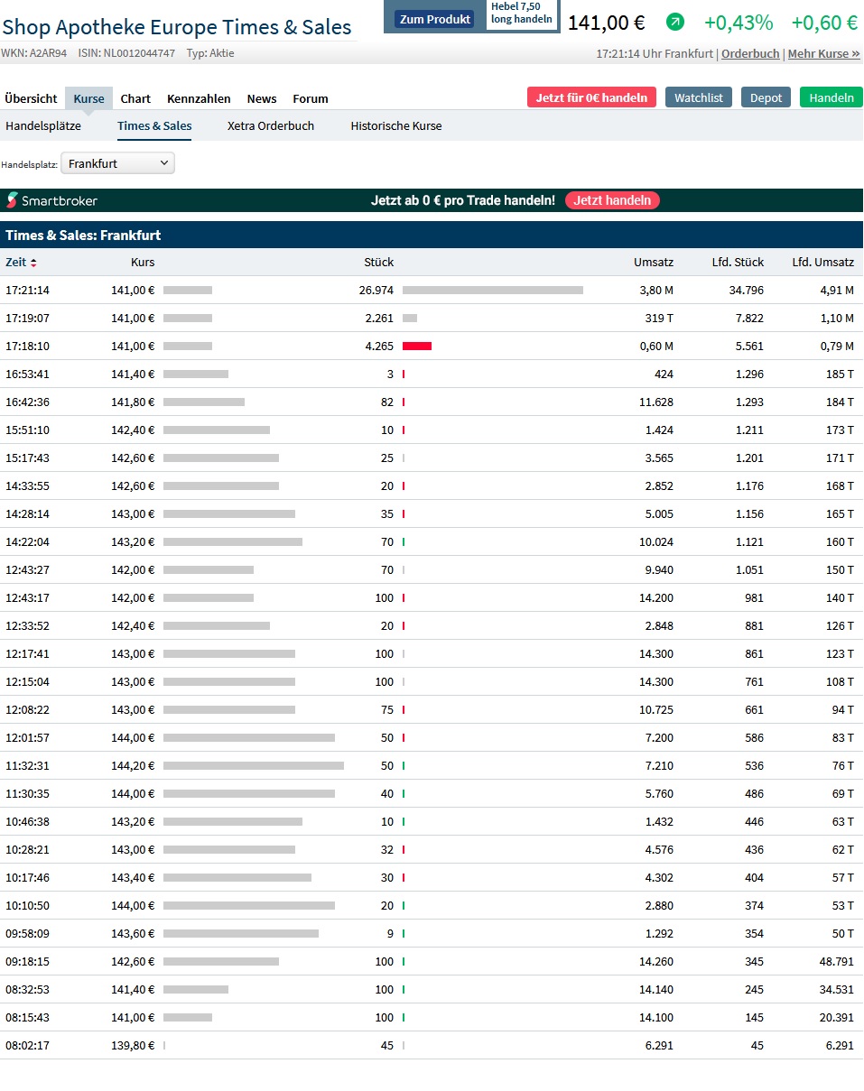Viewport: 864px width, 1091px height.
Task: Click the 139,80 € price at 08:02:17
Action: tap(133, 1046)
